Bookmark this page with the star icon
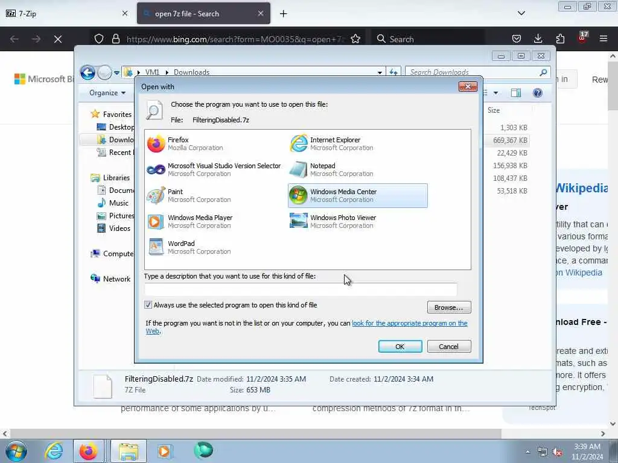 pos(355,39)
